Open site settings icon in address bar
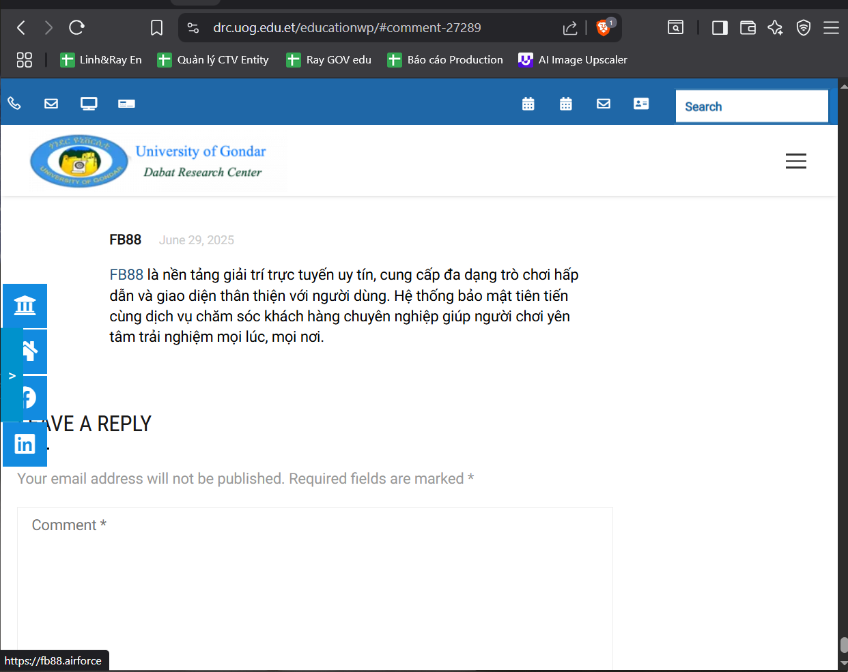This screenshot has width=848, height=672. (x=193, y=27)
